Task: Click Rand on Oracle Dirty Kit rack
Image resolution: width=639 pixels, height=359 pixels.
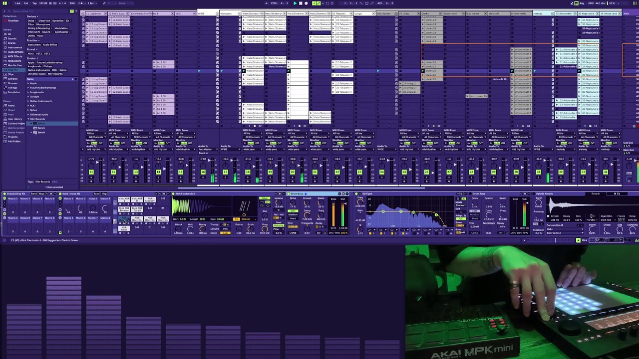Action: pos(34,193)
